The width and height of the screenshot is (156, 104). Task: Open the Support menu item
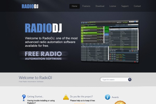pyautogui.click(x=125, y=6)
